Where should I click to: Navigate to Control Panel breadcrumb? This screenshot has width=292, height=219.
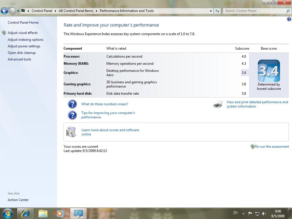tap(42, 11)
